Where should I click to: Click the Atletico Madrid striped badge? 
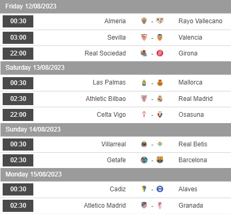coord(144,206)
